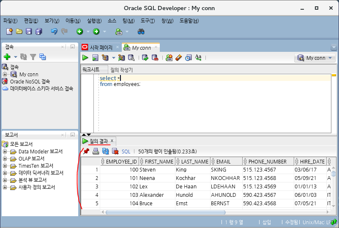Switch to the 질의 작성기 tab
Image resolution: width=339 pixels, height=228 pixels.
[x=121, y=70]
